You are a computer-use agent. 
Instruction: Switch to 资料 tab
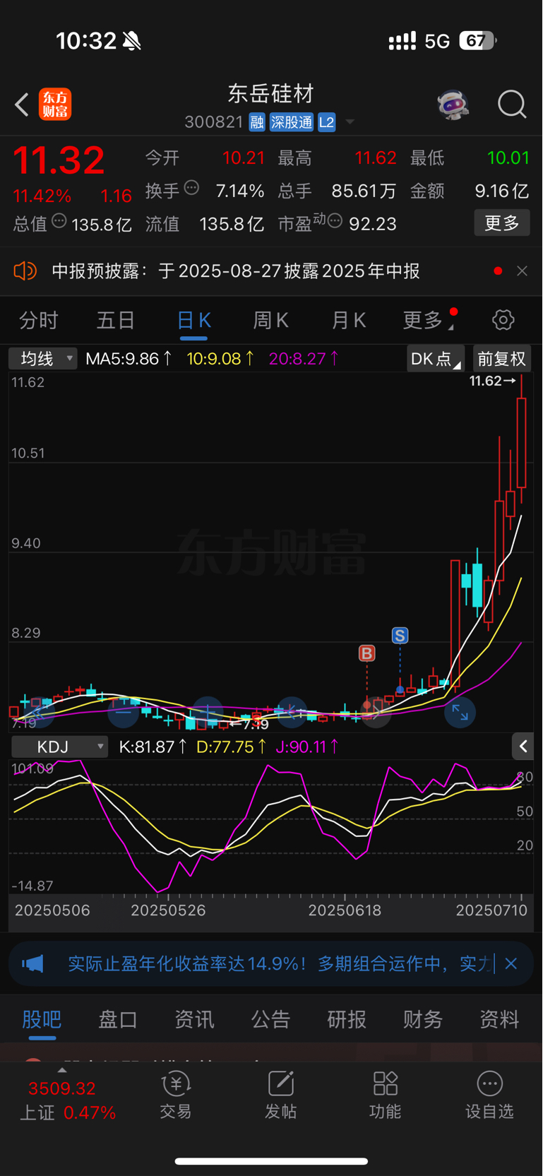pyautogui.click(x=499, y=1019)
